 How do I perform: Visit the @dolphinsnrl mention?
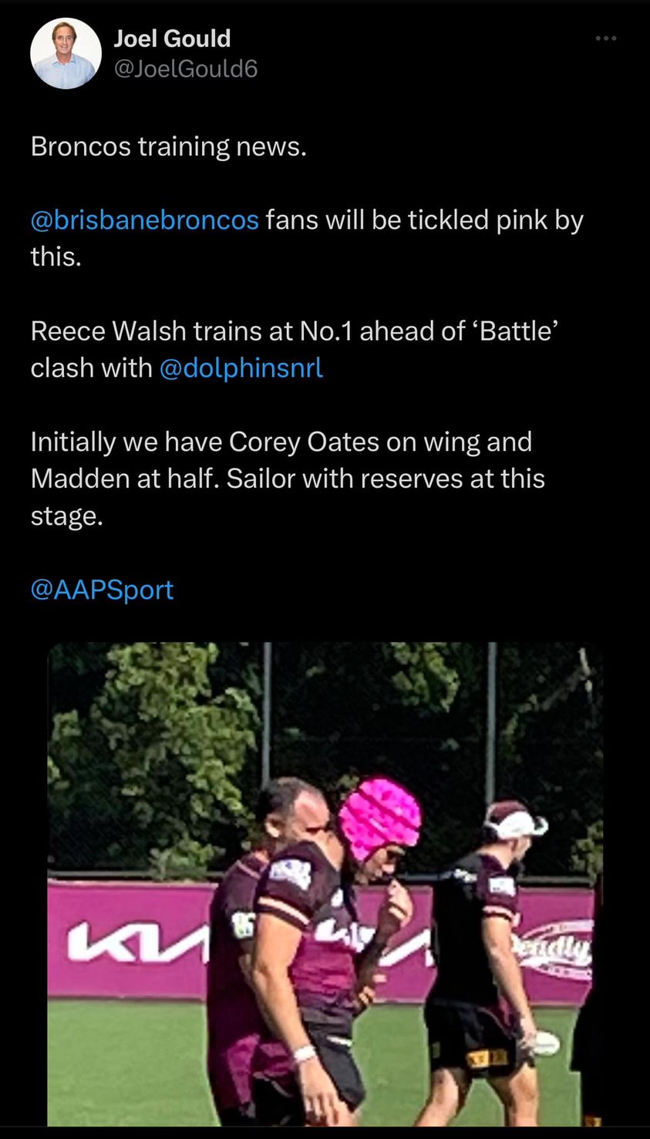[241, 368]
